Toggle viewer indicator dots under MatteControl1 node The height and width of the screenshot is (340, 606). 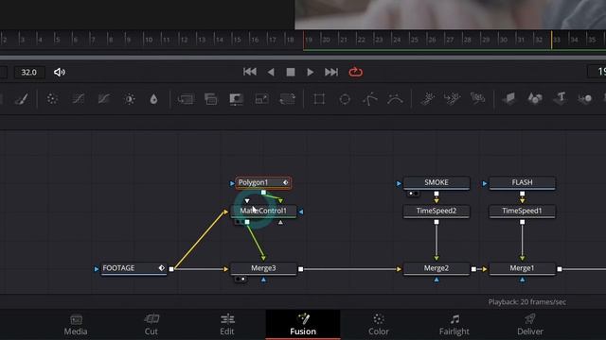coord(240,222)
